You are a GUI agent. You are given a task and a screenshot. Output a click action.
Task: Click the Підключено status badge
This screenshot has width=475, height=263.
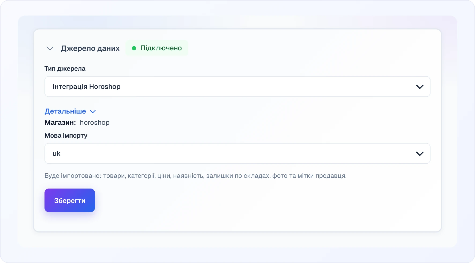point(157,48)
